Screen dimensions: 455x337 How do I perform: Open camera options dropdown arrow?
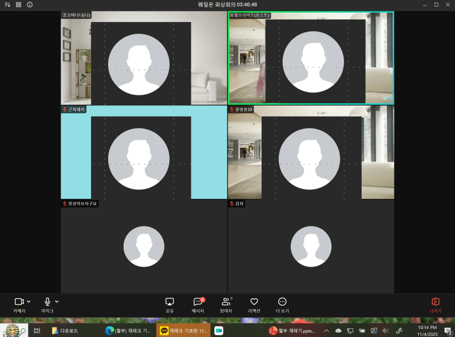tap(29, 301)
